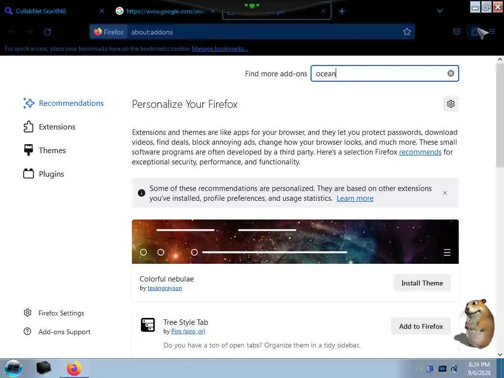504x378 pixels.
Task: Go forward to the next page
Action: coord(30,32)
